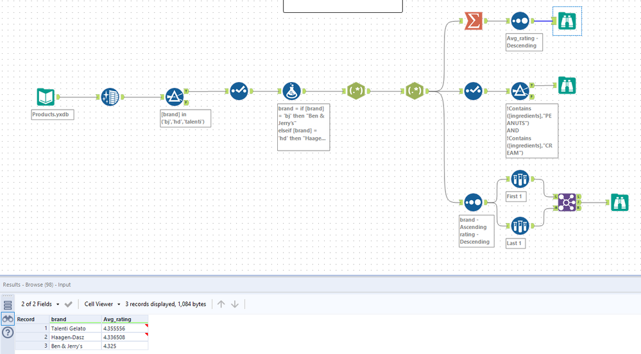
Task: Open the Browse tool after ingredients filter
Action: click(567, 85)
